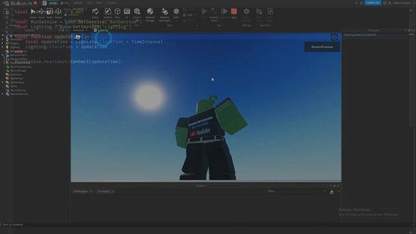The image size is (416, 234).
Task: Insert a new Part
Action: (117, 13)
